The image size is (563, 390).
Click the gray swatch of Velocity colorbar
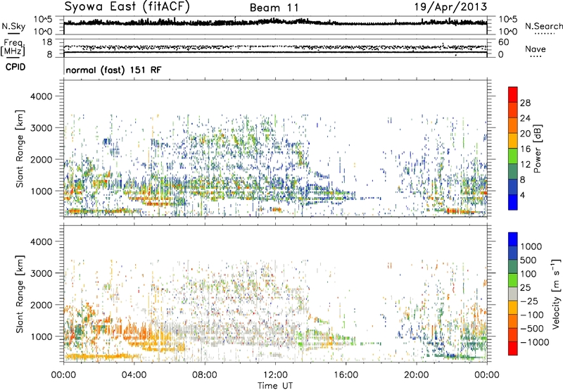[513, 294]
